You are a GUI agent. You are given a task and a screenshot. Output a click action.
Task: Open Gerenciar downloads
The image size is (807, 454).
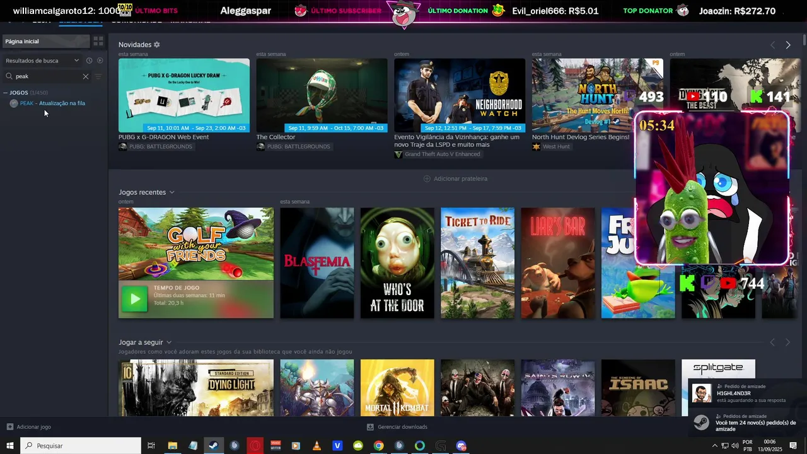(x=397, y=427)
